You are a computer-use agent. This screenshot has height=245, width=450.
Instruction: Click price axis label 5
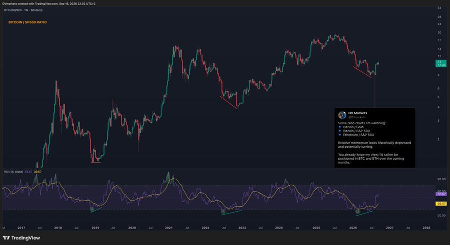click(438, 97)
